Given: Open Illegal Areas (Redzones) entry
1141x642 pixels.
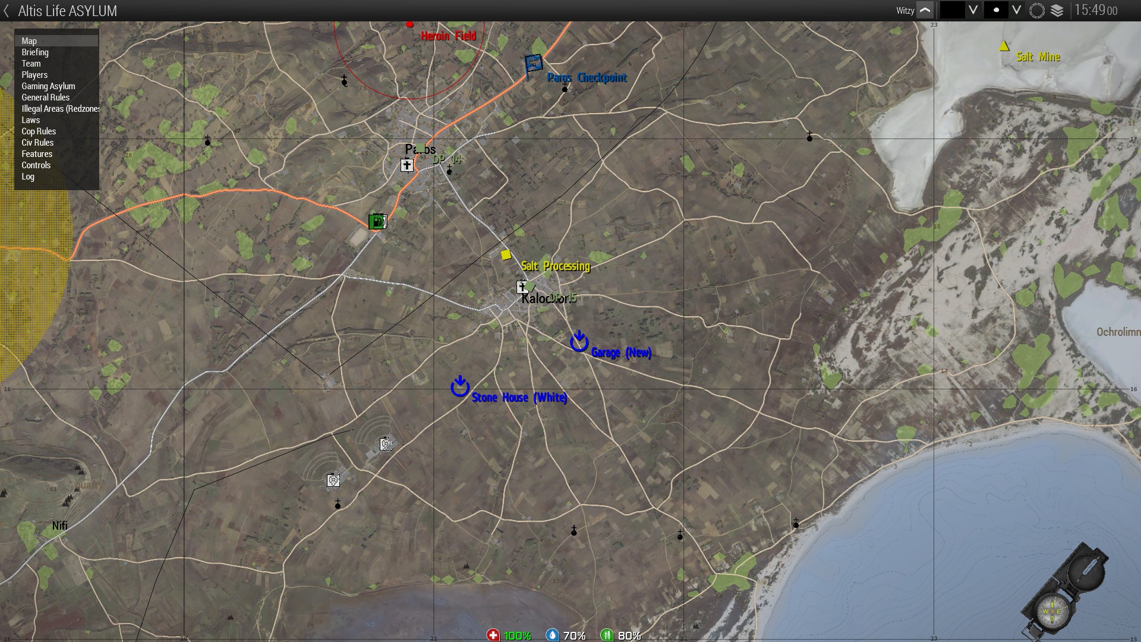Looking at the screenshot, I should pos(56,109).
